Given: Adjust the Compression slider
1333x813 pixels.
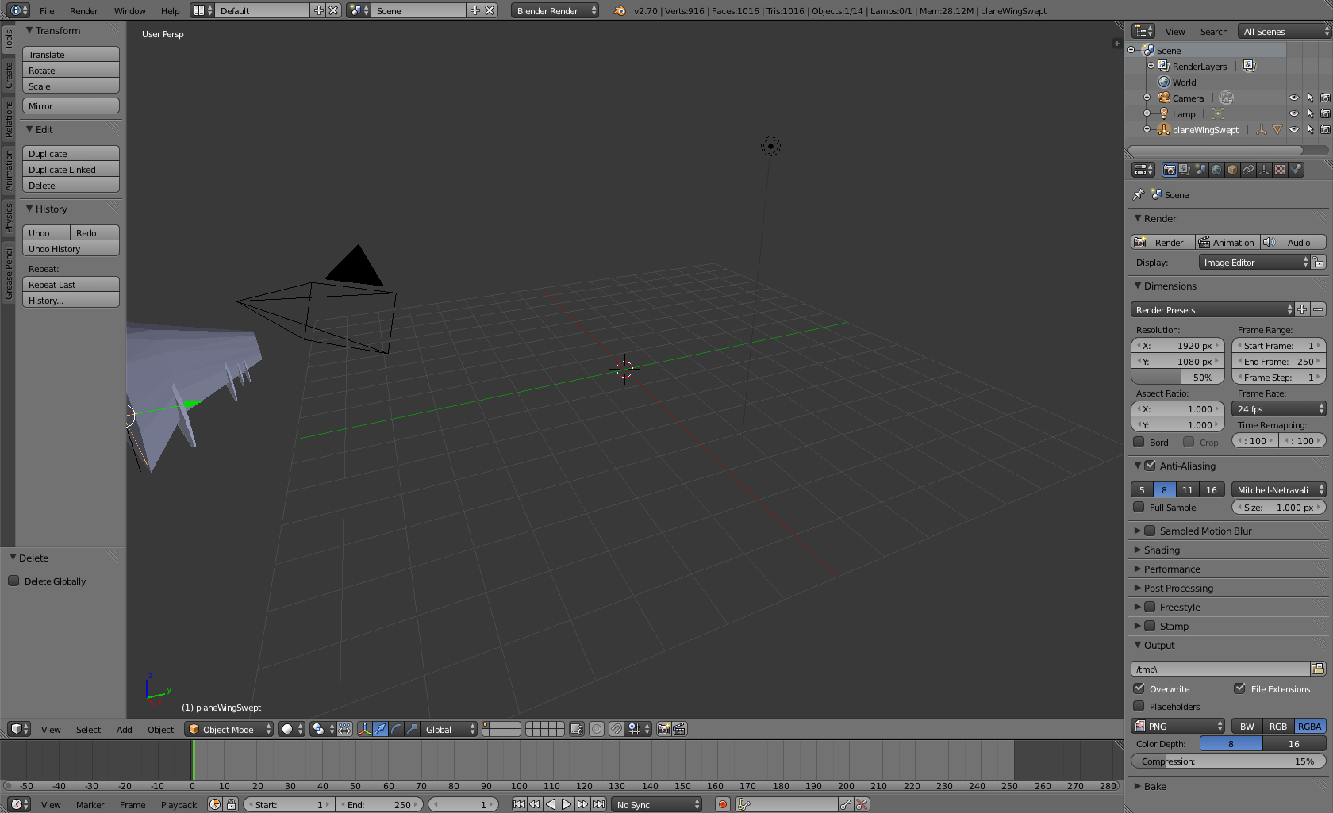Looking at the screenshot, I should coord(1227,761).
